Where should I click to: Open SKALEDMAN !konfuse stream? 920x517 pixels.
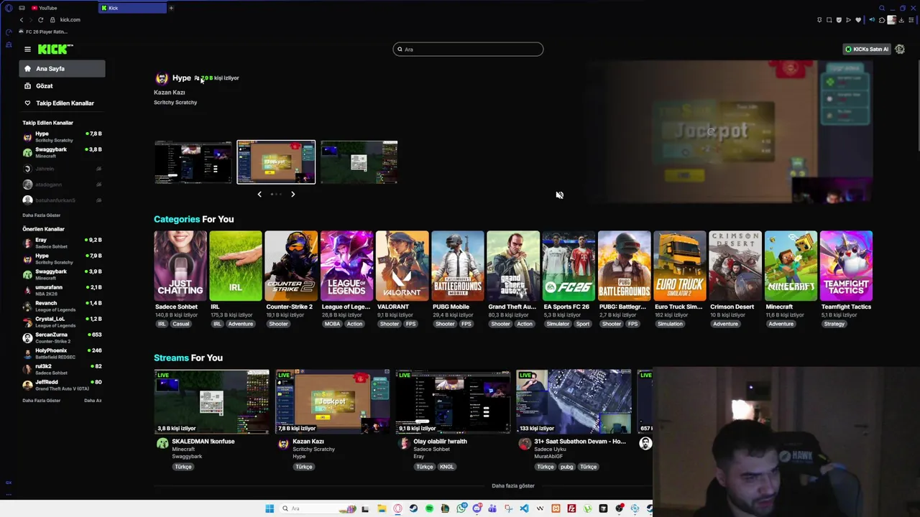tap(212, 402)
